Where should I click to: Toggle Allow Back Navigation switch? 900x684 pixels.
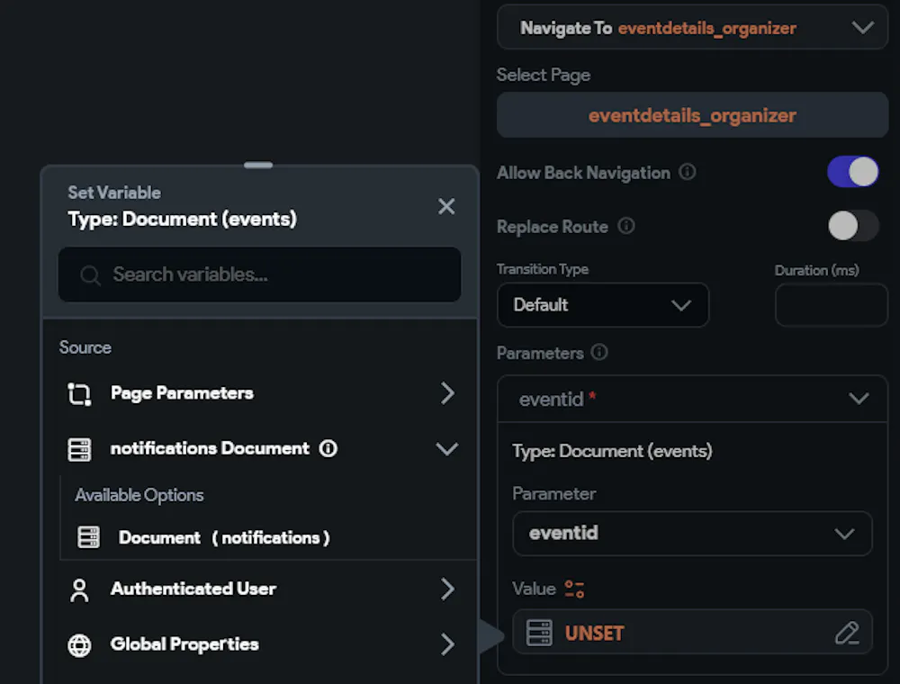852,172
